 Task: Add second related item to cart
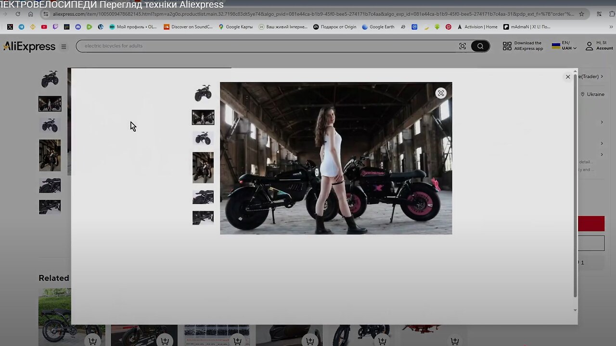[x=165, y=341]
